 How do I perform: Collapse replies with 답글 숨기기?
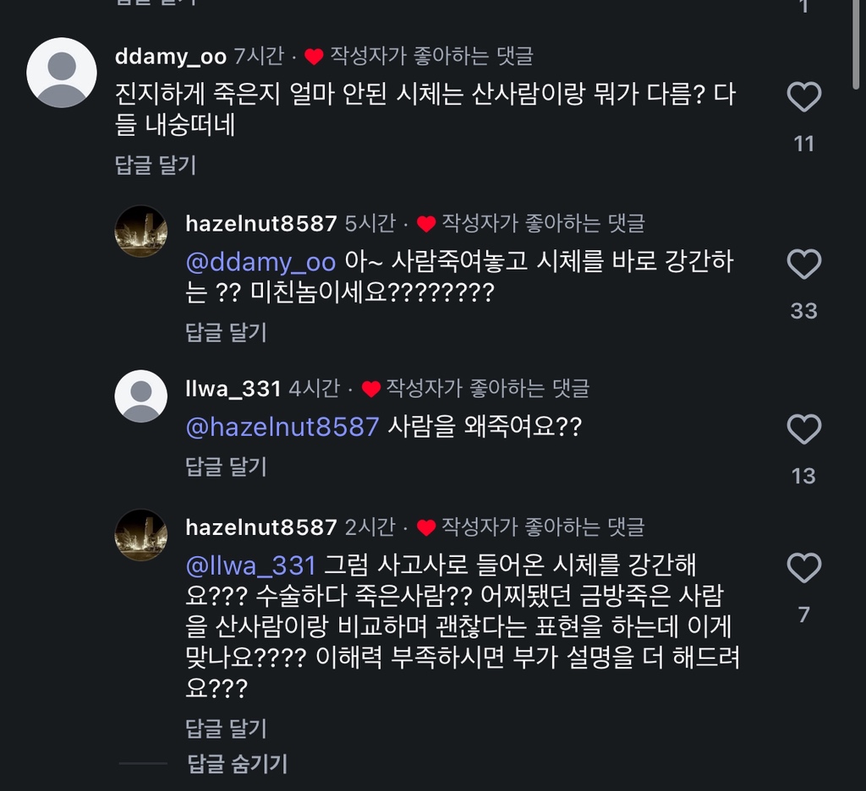tap(237, 764)
